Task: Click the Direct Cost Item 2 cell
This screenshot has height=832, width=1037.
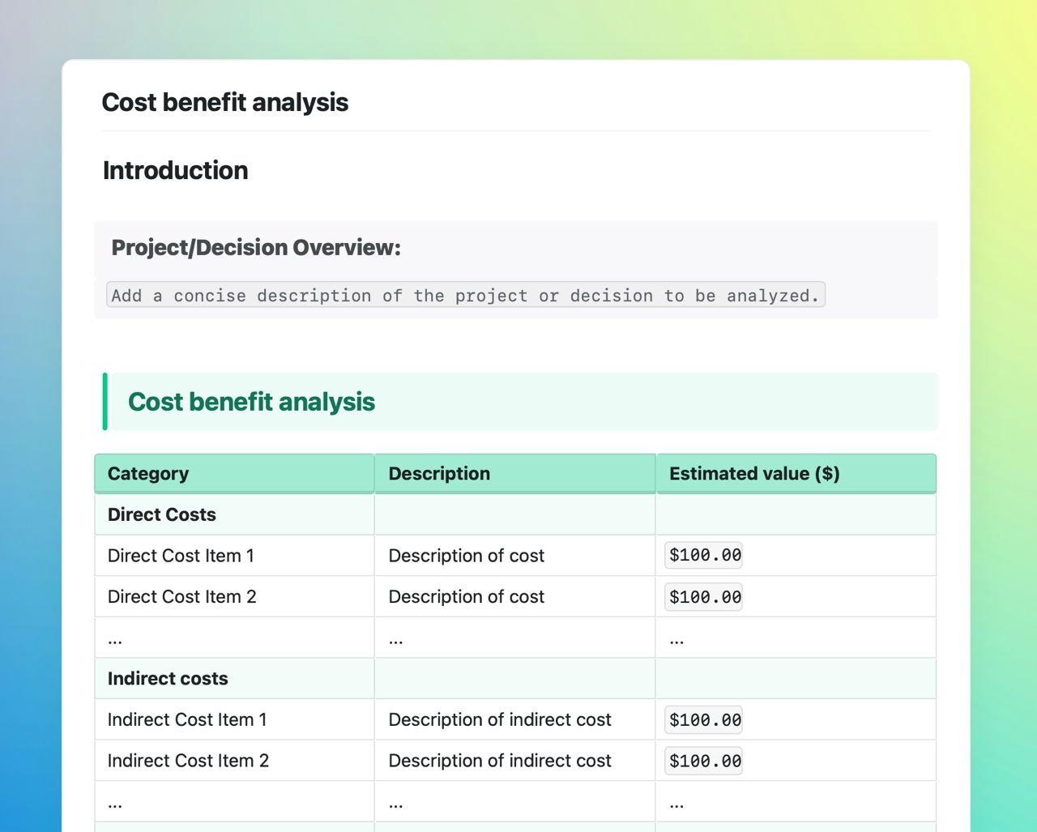Action: pos(181,596)
